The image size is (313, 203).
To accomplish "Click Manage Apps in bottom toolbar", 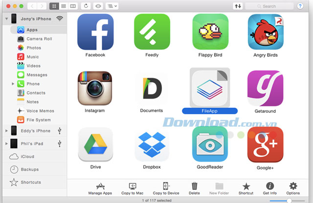I will [100, 189].
